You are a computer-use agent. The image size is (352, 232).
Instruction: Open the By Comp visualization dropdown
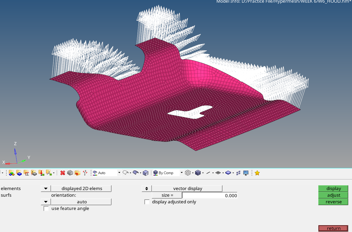[182, 173]
